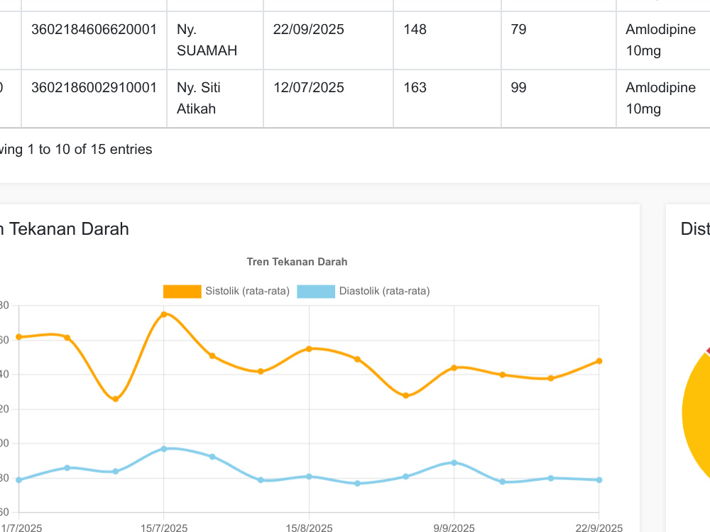710x532 pixels.
Task: Click the systolic data point at 15/8/2025
Action: point(310,349)
